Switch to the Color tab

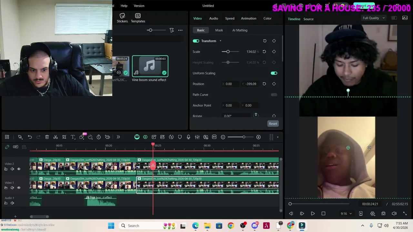(x=267, y=18)
